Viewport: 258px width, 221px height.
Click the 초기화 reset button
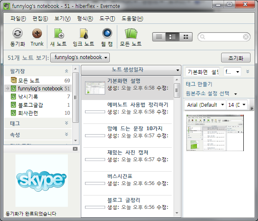(x=236, y=58)
